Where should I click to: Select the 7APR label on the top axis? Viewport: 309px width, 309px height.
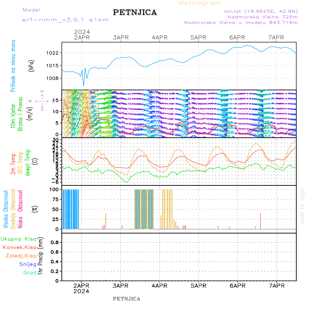276,37
